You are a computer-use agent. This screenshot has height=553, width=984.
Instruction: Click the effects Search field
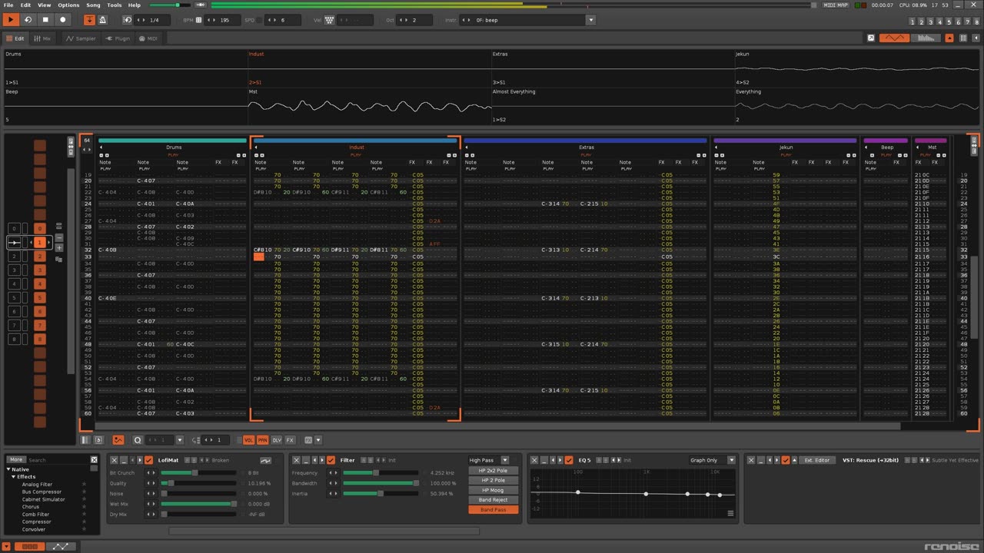58,459
